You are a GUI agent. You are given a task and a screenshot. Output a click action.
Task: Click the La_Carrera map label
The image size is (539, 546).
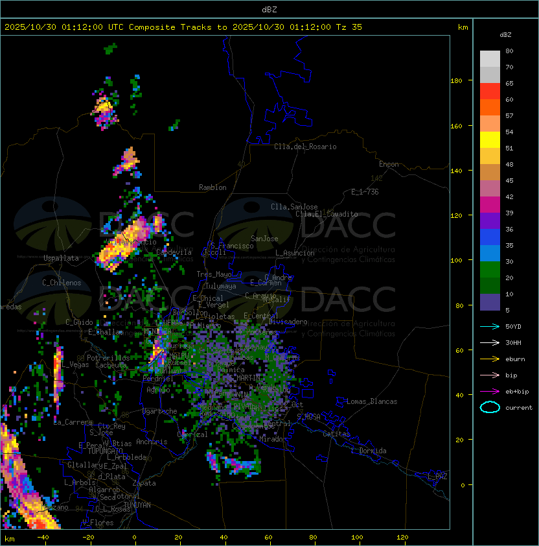73,422
